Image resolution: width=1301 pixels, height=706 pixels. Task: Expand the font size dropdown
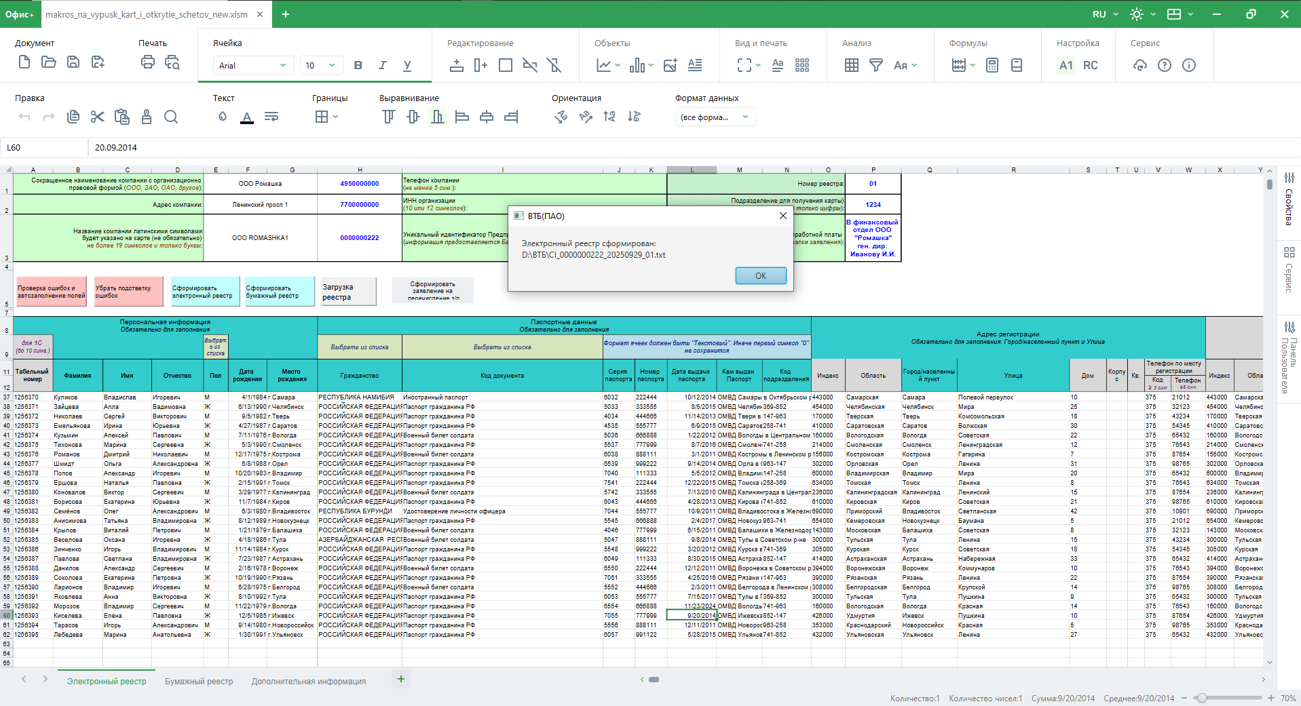[332, 65]
